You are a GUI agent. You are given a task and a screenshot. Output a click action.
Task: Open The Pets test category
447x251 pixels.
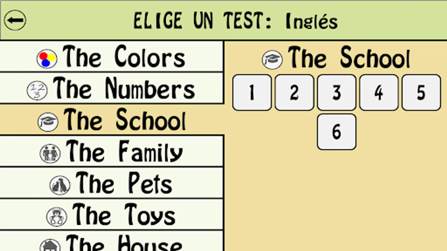point(124,183)
